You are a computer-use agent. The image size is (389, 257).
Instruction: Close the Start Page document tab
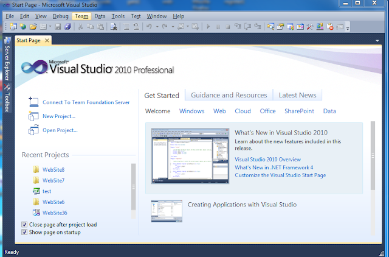47,40
